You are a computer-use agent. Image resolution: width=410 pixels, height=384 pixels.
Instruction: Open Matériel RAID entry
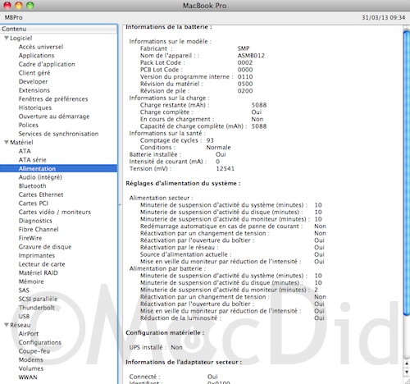click(39, 273)
